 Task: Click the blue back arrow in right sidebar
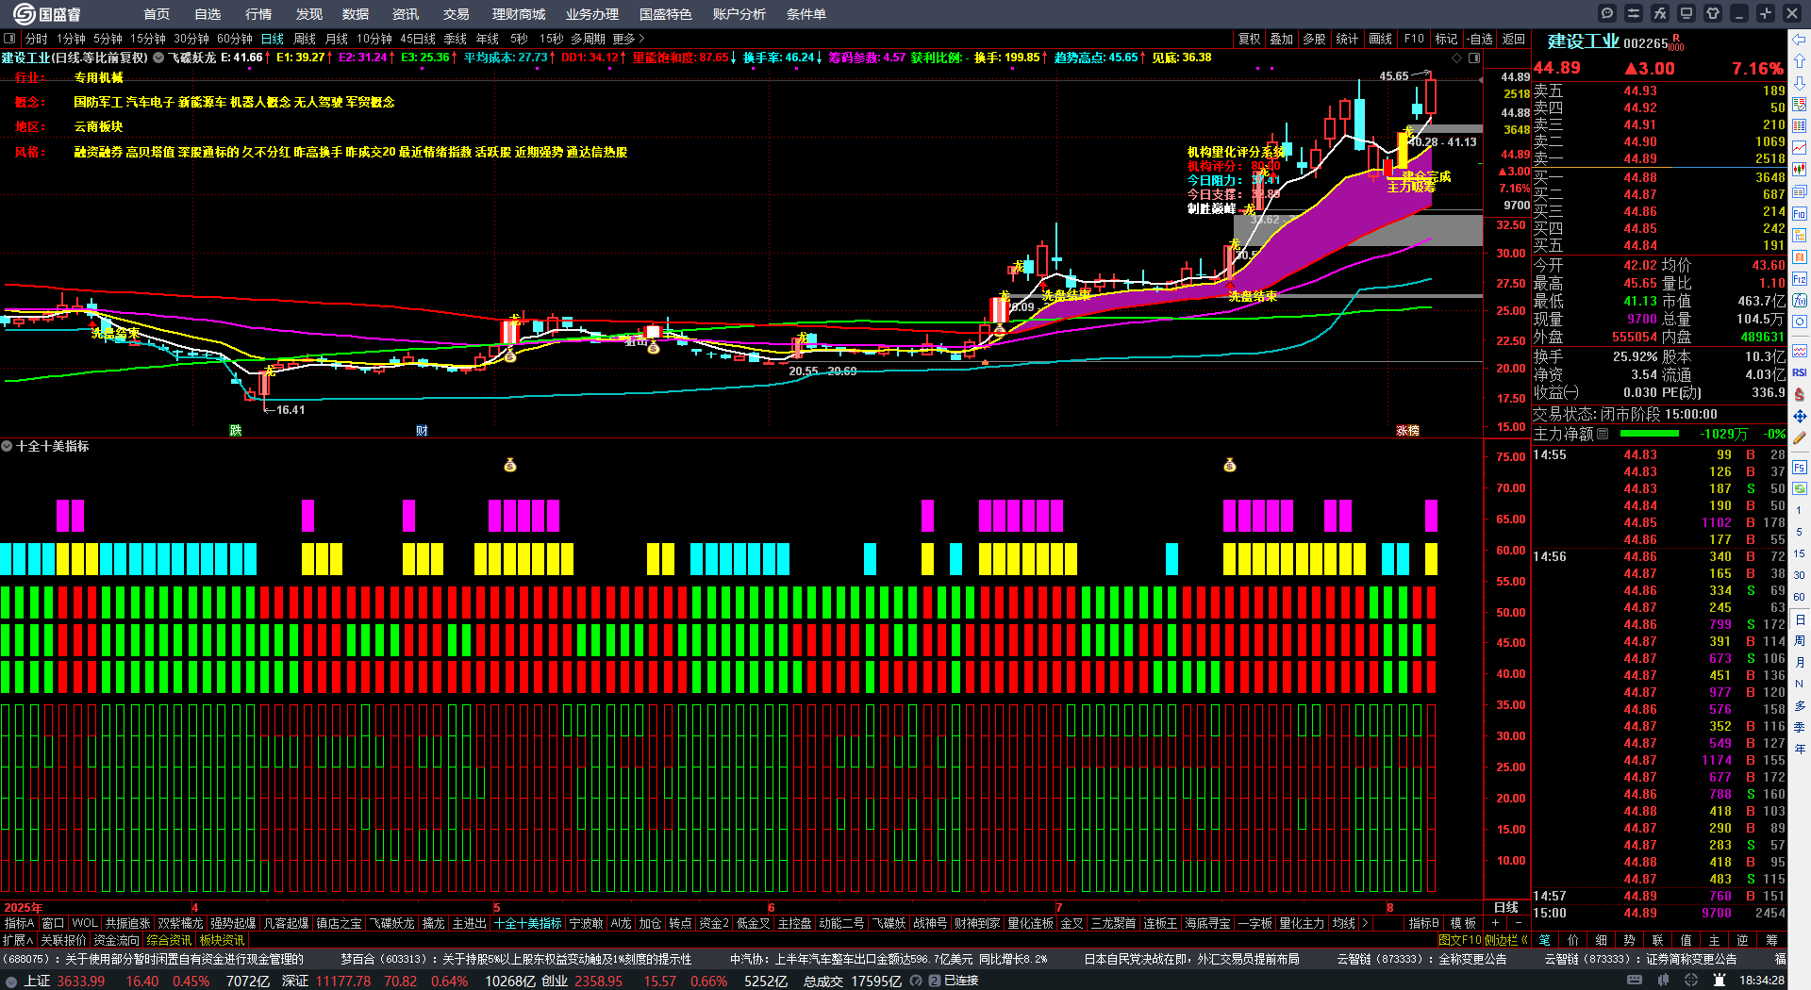coord(1800,39)
